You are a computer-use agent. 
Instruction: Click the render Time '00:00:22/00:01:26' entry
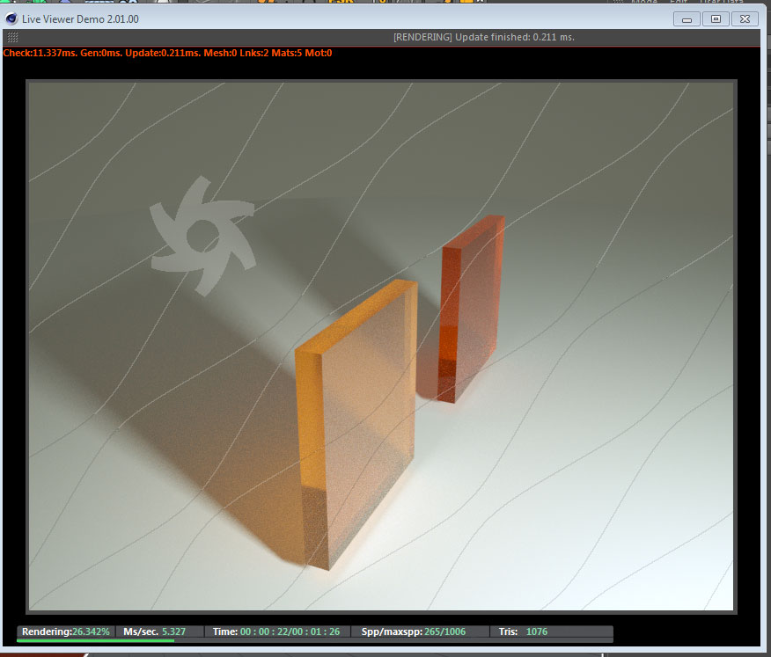(x=276, y=631)
